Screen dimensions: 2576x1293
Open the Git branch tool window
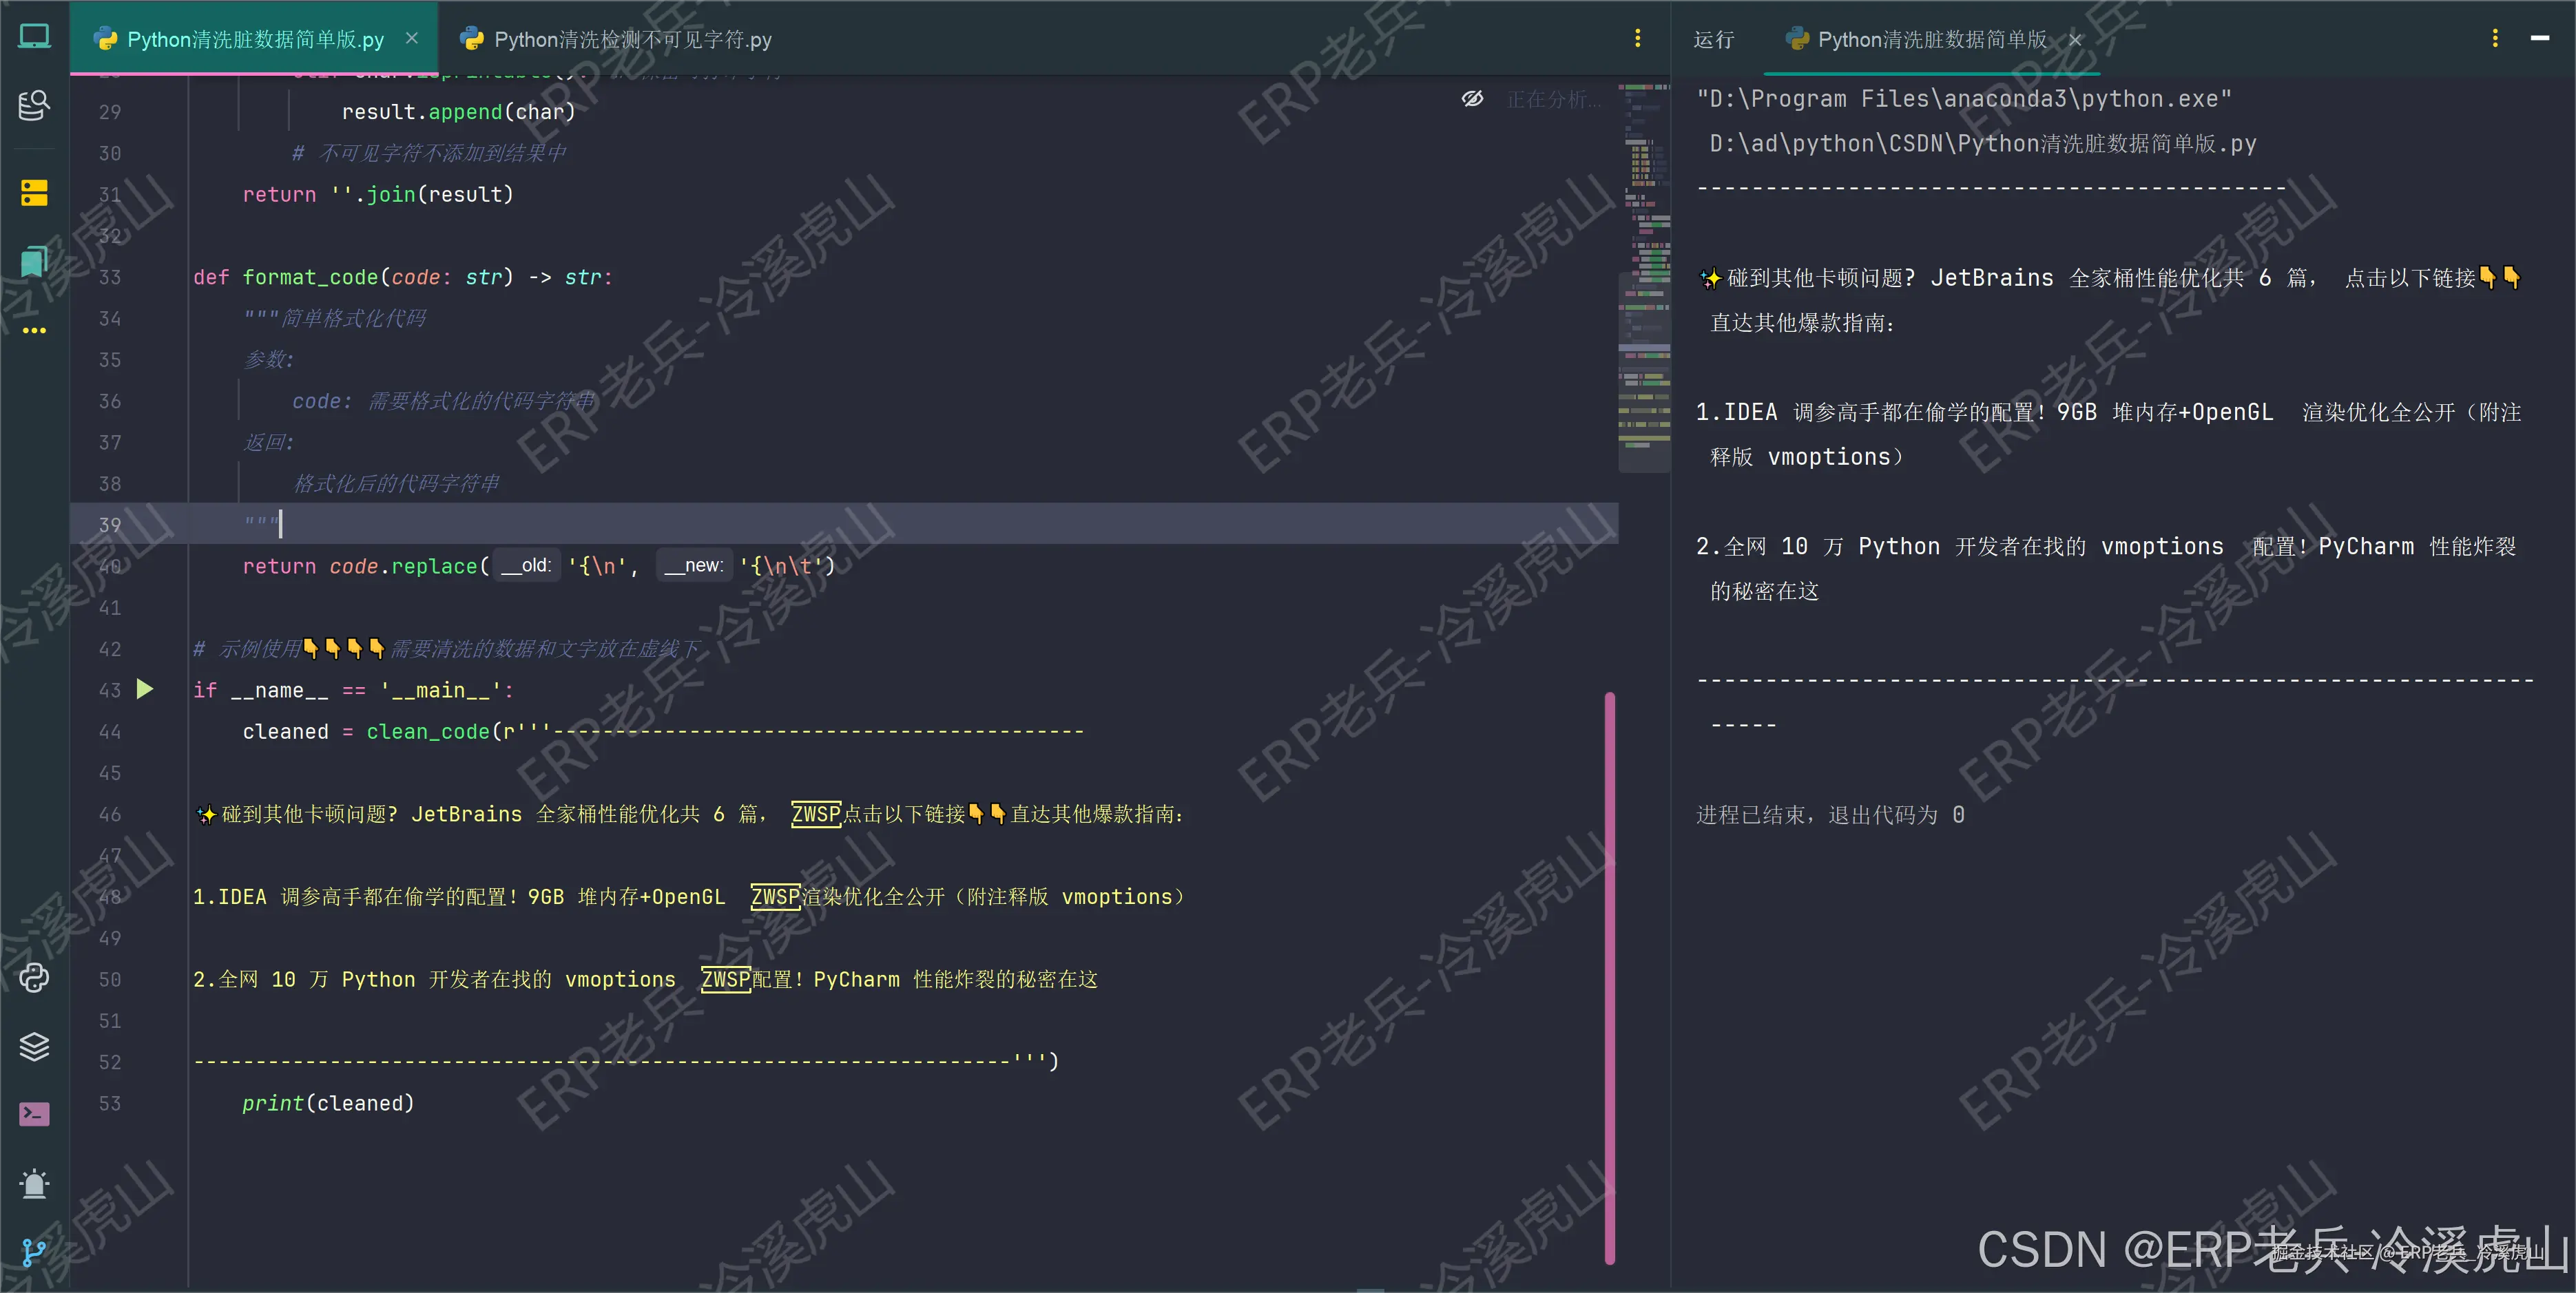coord(34,1251)
